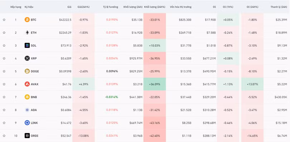
Task: Click ETH open interest $7.58B
Action: [211, 32]
